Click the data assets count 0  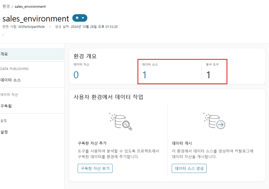pos(76,75)
